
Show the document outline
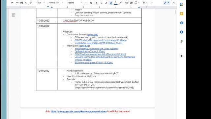[14, 15]
